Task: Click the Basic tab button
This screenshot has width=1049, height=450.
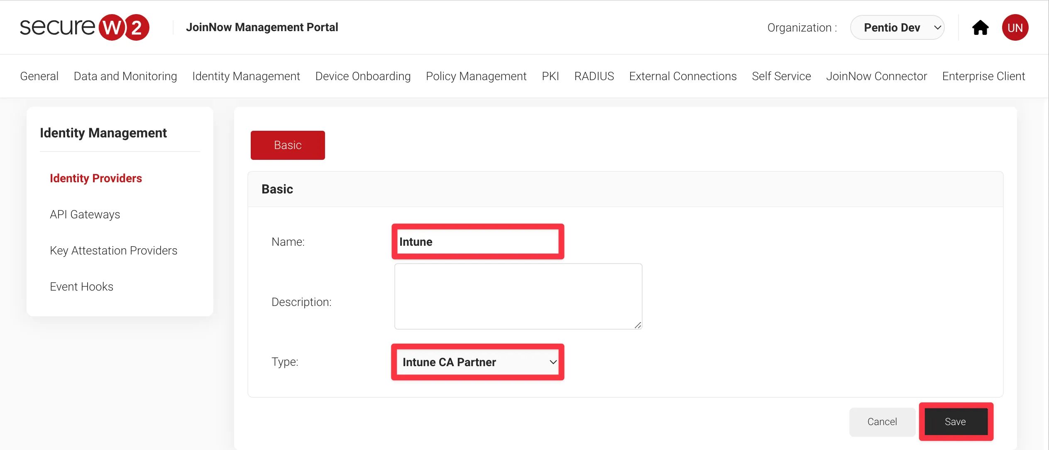Action: tap(288, 145)
